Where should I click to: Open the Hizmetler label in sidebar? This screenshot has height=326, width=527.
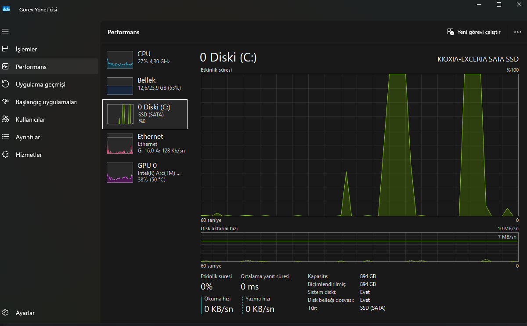point(29,155)
